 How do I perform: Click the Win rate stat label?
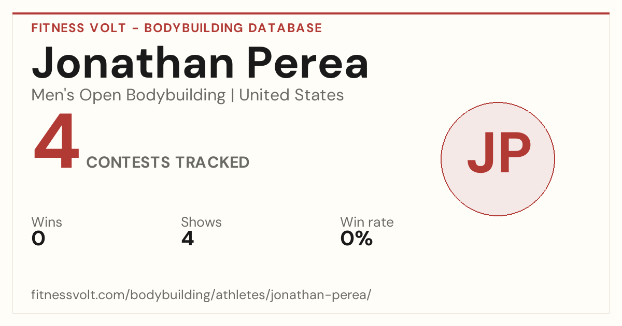click(x=367, y=222)
